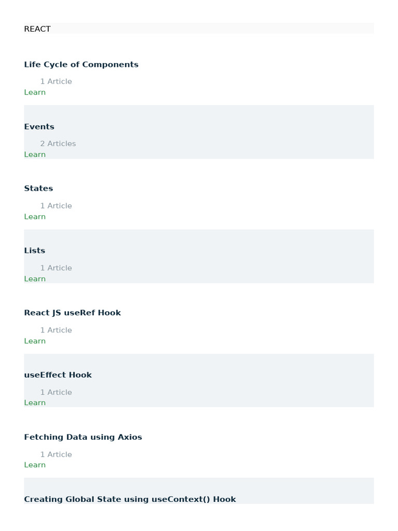Click the REACT title at the top
The width and height of the screenshot is (398, 531).
[x=37, y=29]
